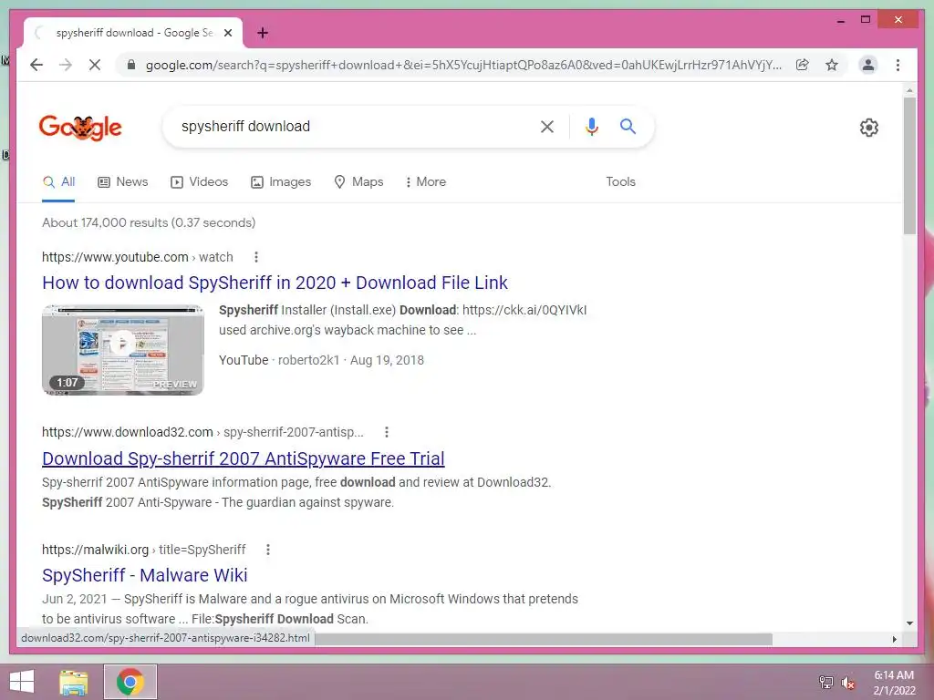Open a new browser tab

(263, 33)
